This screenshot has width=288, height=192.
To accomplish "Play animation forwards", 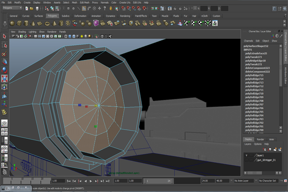I will 91,181.
